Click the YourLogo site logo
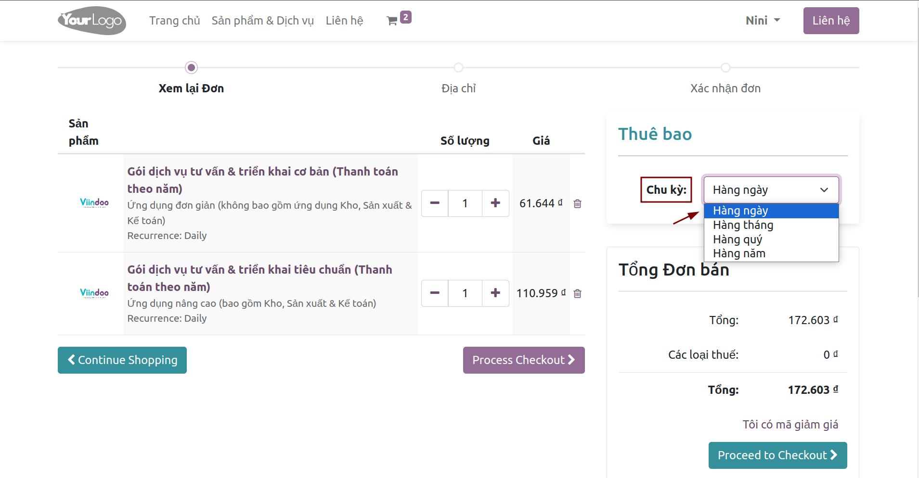 pos(92,21)
